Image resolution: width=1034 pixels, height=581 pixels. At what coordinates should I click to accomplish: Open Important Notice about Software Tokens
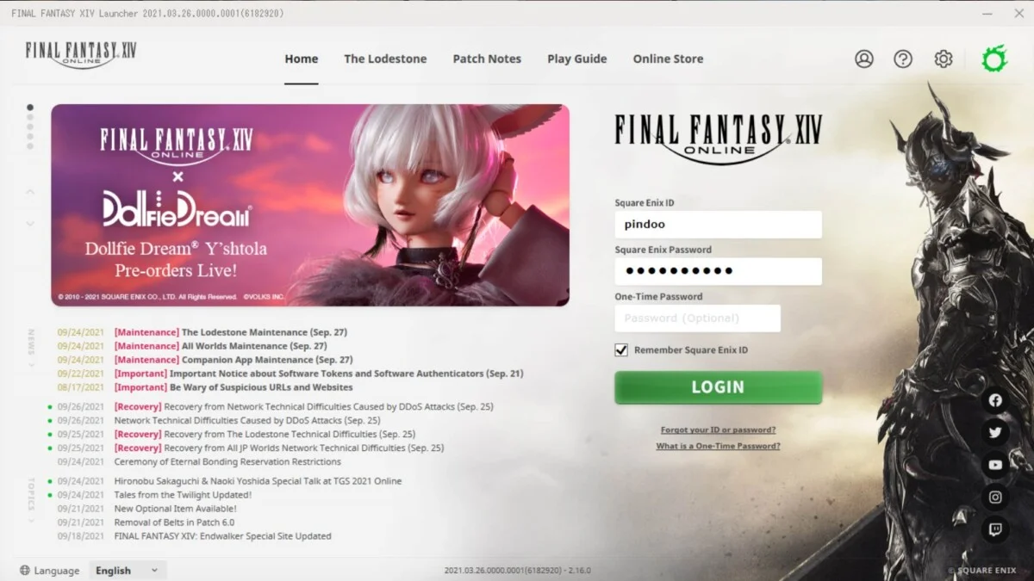(x=319, y=374)
